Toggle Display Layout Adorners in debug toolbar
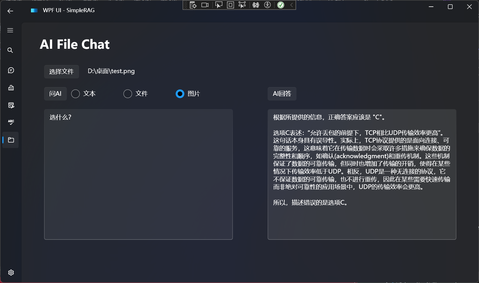479x283 pixels. pyautogui.click(x=231, y=5)
